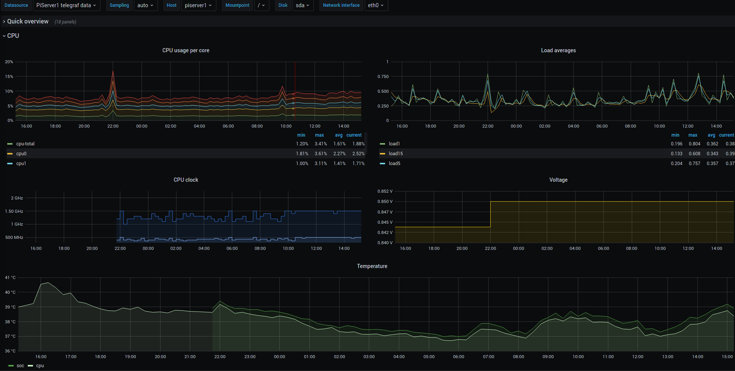Image resolution: width=735 pixels, height=371 pixels.
Task: Open the Mountpoint dropdown
Action: point(261,5)
